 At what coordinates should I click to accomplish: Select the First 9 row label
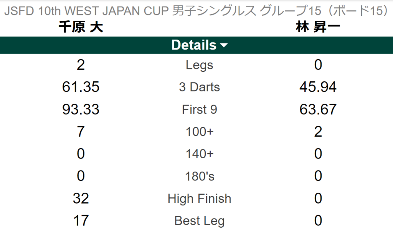point(199,109)
